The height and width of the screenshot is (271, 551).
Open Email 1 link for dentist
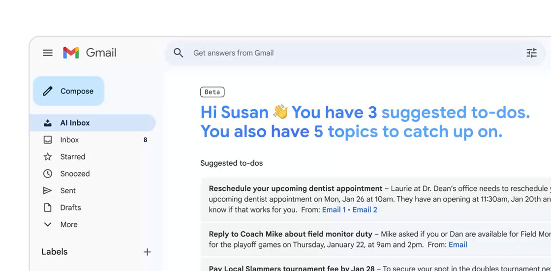coord(334,210)
